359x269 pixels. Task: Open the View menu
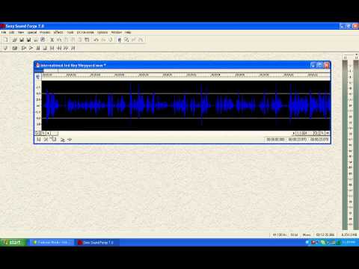pos(21,32)
